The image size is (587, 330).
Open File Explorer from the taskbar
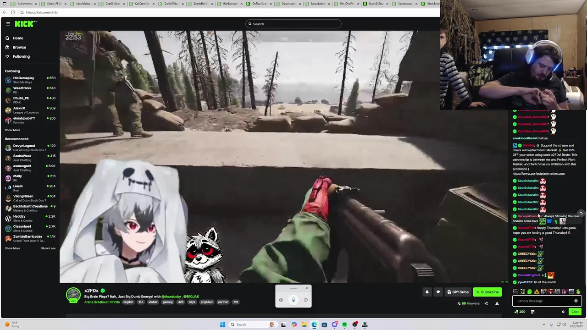[x=304, y=324]
